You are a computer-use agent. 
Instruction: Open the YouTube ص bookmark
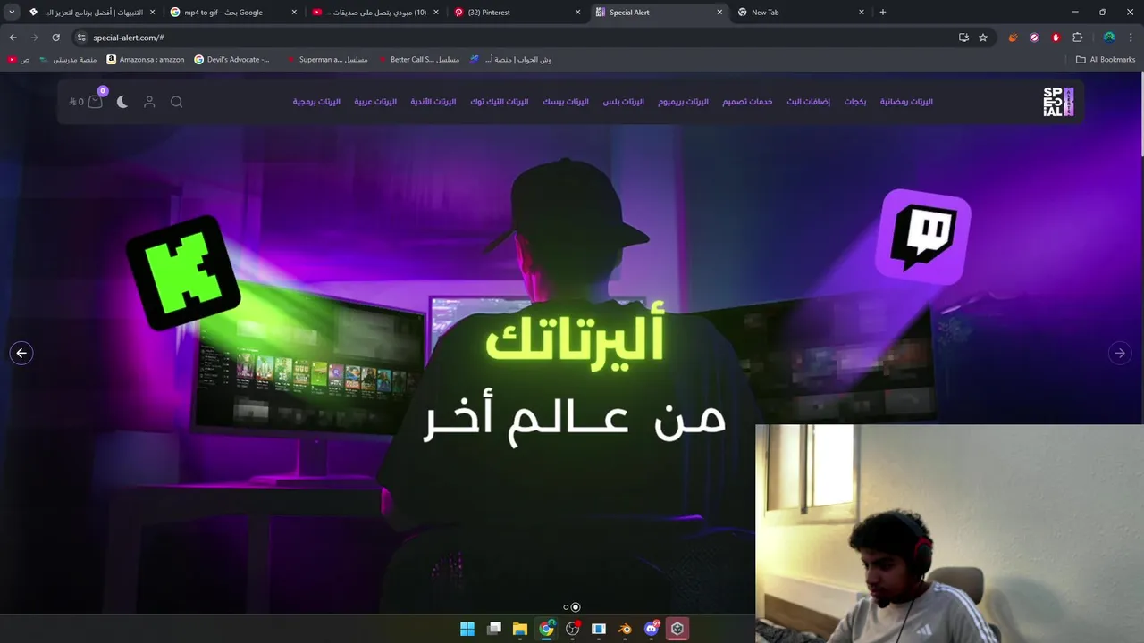[19, 60]
